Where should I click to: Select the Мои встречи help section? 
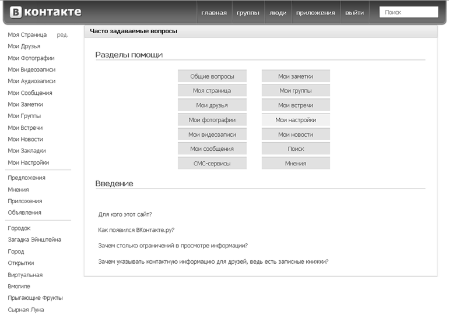[296, 105]
